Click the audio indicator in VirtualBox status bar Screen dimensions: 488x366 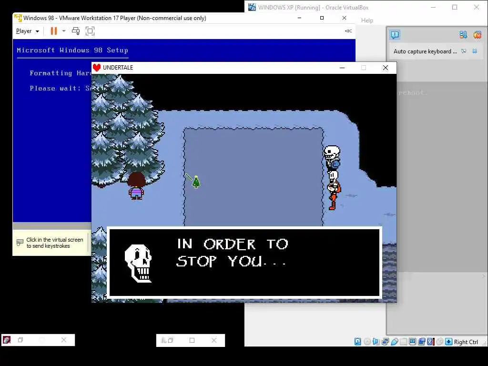point(376,342)
